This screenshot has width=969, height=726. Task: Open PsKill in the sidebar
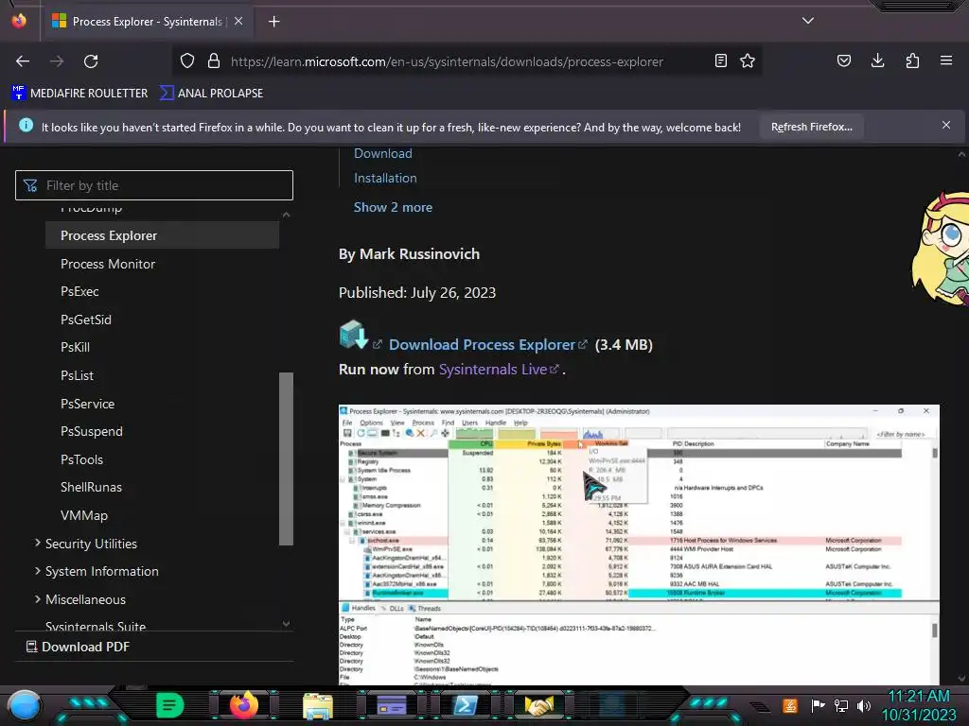75,347
